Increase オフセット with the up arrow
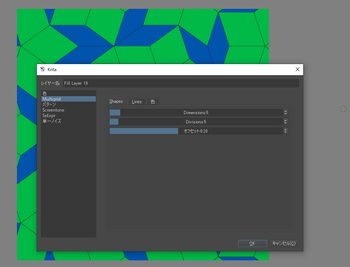 point(285,129)
